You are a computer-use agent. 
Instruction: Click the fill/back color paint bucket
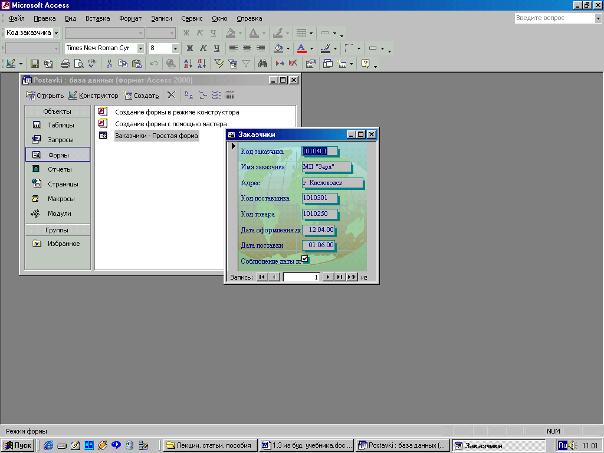click(x=278, y=48)
